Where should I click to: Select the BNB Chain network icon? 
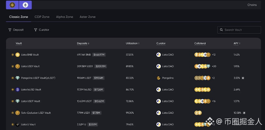point(12,5)
